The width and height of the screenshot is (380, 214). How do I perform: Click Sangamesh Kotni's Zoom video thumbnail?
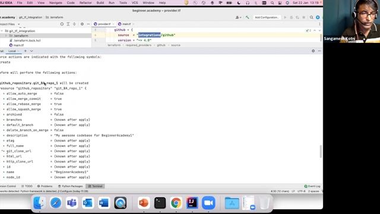click(x=351, y=21)
